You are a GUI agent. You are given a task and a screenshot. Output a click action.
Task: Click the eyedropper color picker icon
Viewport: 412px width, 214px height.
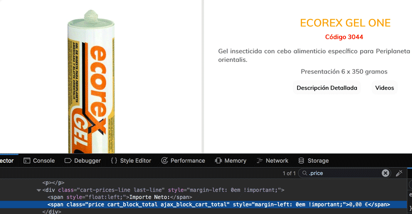point(399,173)
